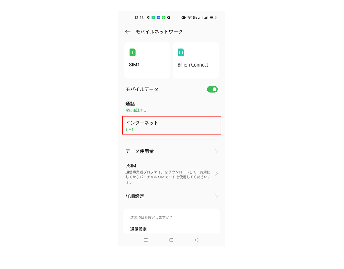The height and width of the screenshot is (269, 344).
Task: Go home using the square nav button
Action: click(x=171, y=240)
